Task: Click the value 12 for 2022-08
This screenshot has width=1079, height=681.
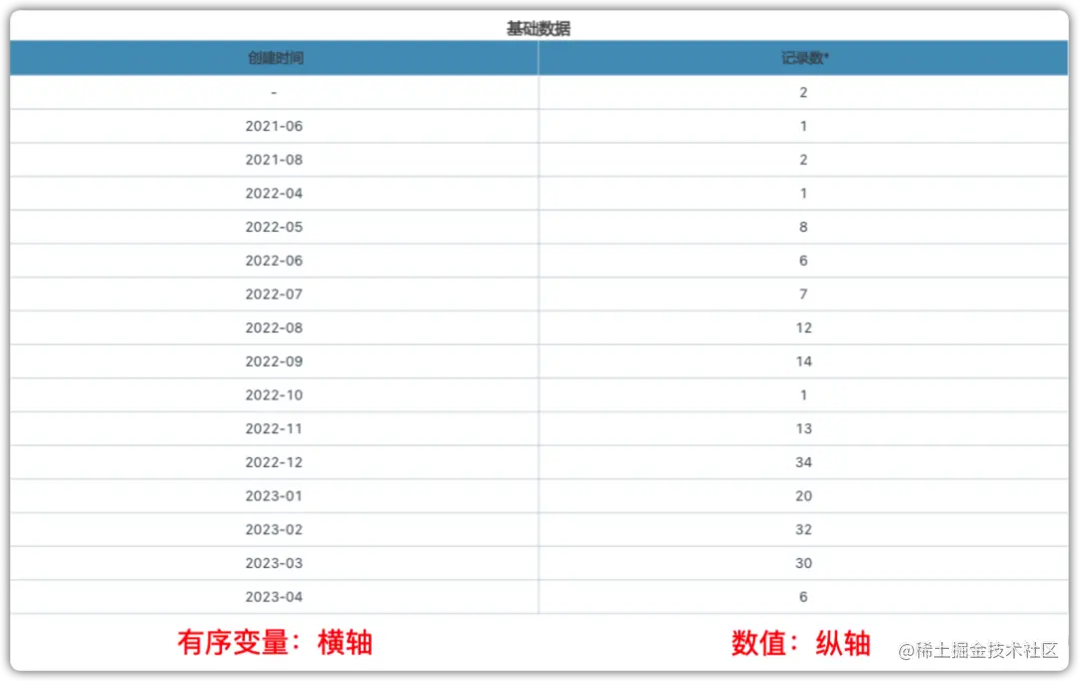Action: tap(803, 328)
